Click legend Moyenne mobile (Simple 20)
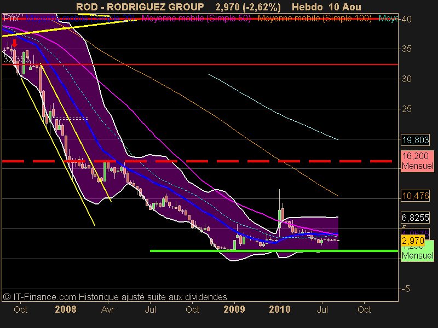The height and width of the screenshot is (328, 438). pos(80,19)
